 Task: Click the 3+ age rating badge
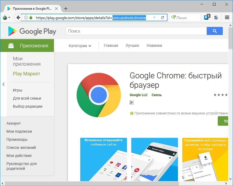(131, 103)
